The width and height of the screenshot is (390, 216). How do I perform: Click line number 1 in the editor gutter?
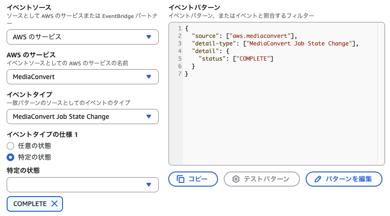coord(180,28)
